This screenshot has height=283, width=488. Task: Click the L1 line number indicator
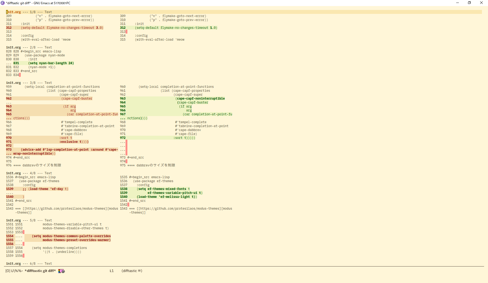pyautogui.click(x=112, y=271)
